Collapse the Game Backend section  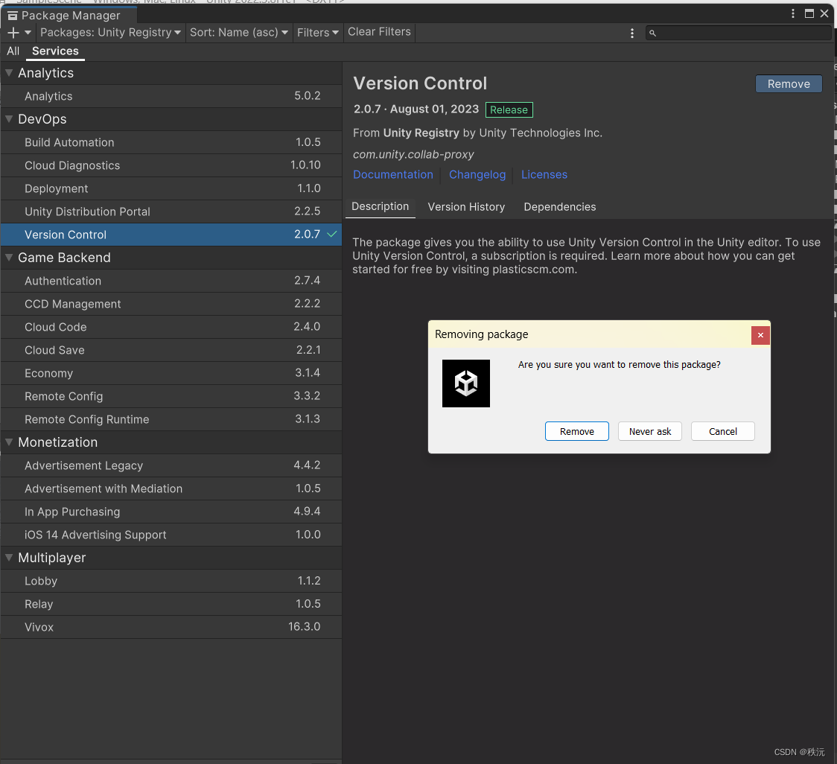9,257
